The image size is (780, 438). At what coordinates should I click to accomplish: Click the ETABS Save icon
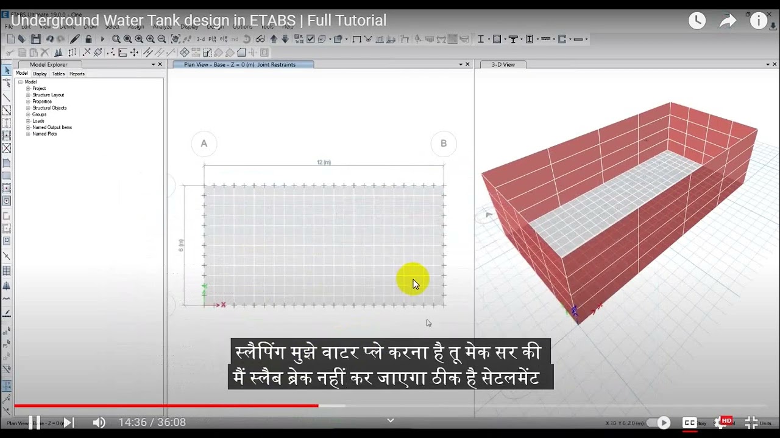[36, 39]
